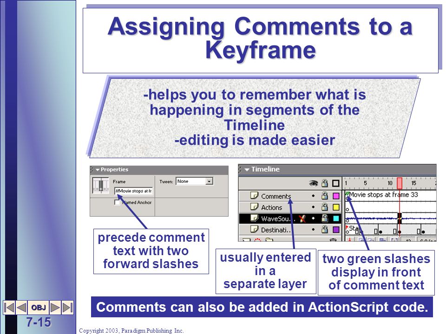Click the Actions layer page icon
The height and width of the screenshot is (334, 446).
coord(254,207)
